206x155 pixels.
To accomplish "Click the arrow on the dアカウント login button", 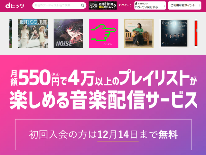I will point(164,6).
